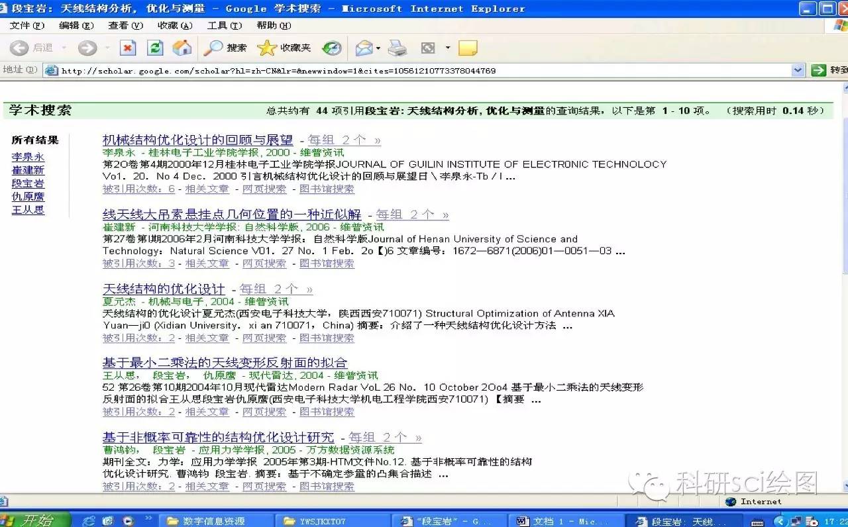Click author link 曹鸿钧 in last result

[119, 450]
